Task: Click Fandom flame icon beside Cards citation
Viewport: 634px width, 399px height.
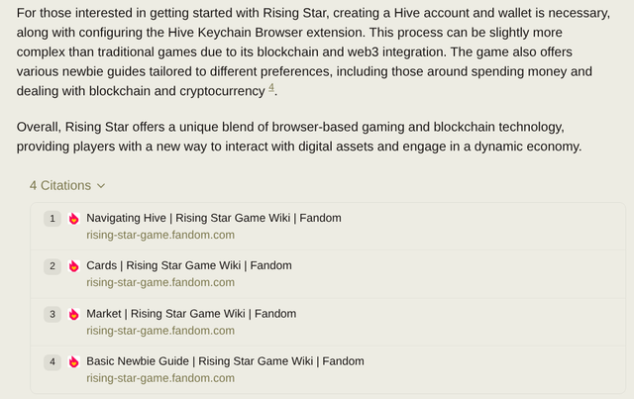Action: click(73, 266)
